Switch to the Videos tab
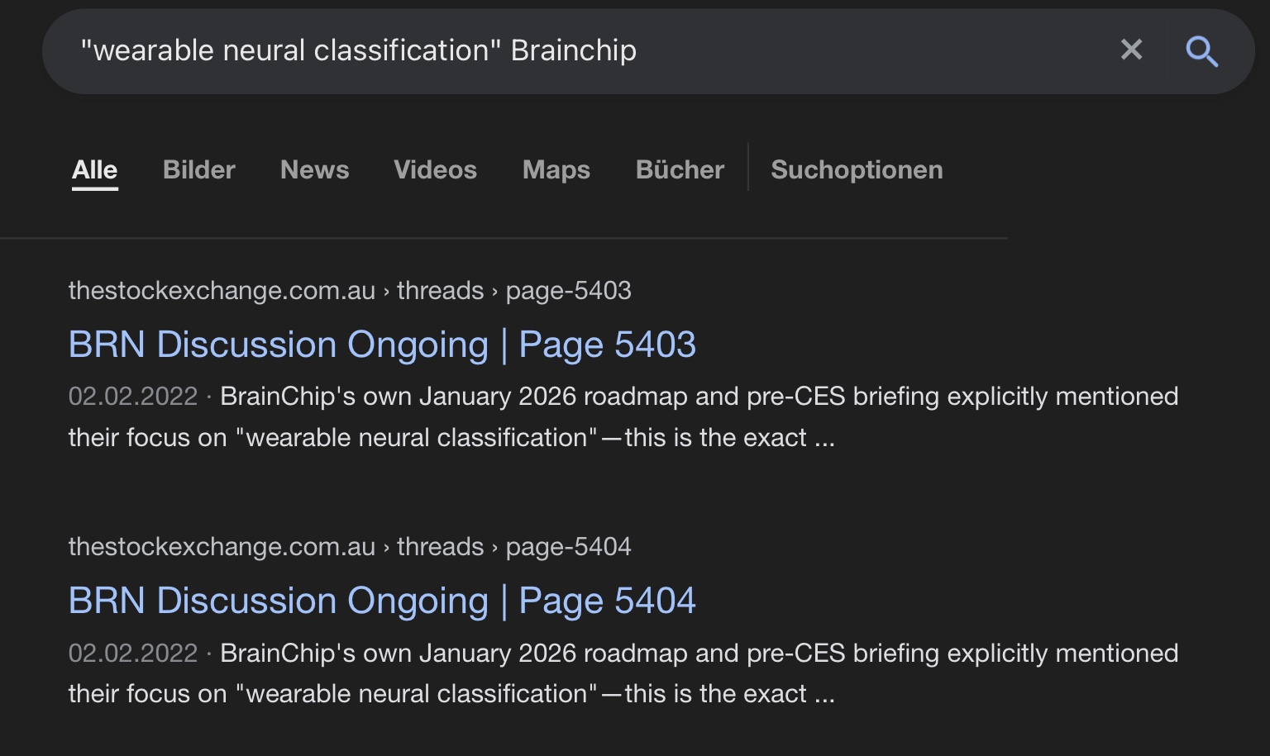Image resolution: width=1270 pixels, height=756 pixels. coord(435,169)
